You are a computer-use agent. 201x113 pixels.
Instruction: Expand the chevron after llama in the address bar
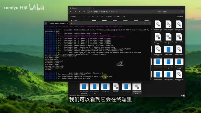click(x=117, y=12)
